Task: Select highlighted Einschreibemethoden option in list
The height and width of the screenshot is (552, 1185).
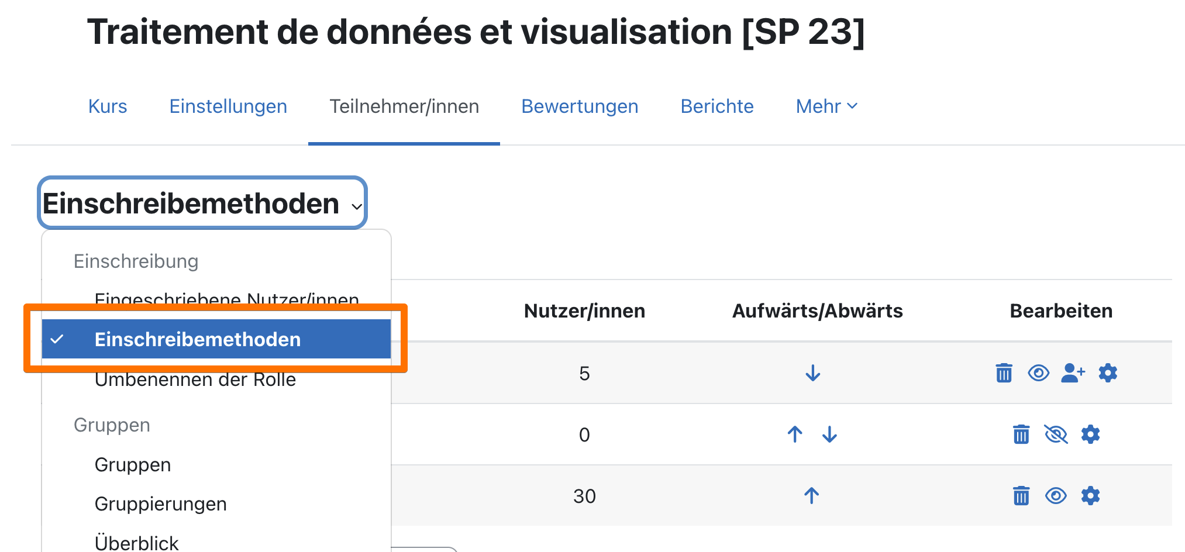Action: point(216,339)
